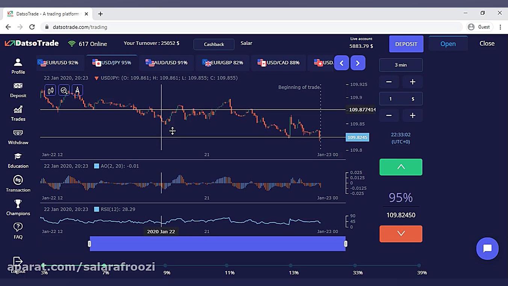Click the right handle of the chart range bar
The image size is (508, 286).
click(x=346, y=244)
